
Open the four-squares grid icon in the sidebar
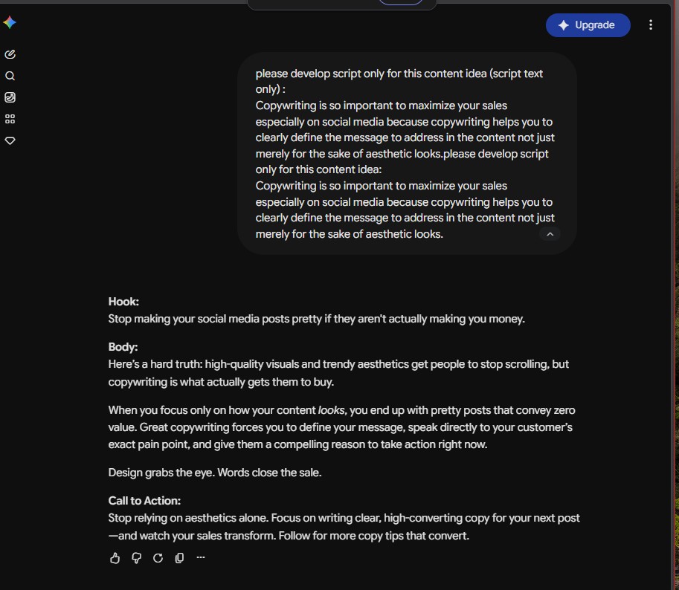pos(10,119)
